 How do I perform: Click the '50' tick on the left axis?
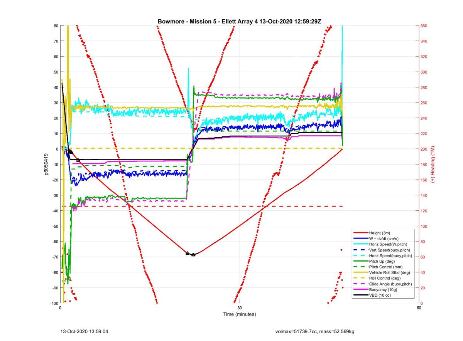click(x=56, y=72)
